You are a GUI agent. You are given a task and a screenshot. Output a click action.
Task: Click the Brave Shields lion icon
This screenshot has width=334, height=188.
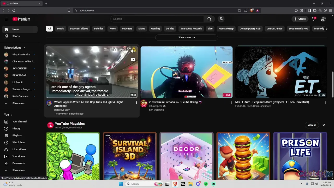tap(252, 10)
